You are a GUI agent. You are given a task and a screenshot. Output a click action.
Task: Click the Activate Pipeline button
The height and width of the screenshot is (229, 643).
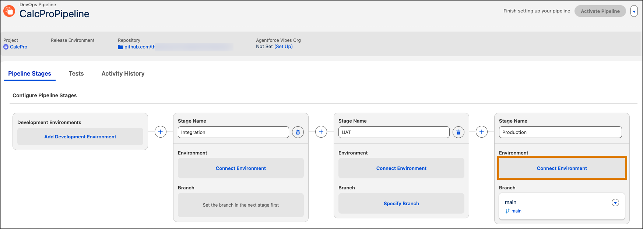tap(600, 11)
